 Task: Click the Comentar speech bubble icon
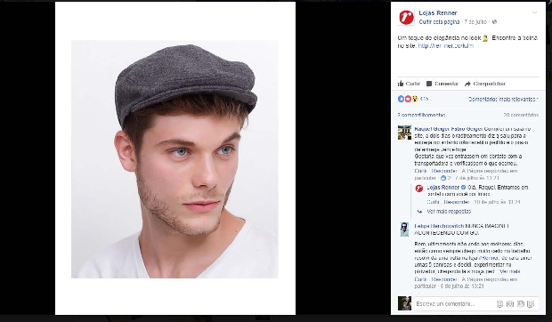(429, 84)
